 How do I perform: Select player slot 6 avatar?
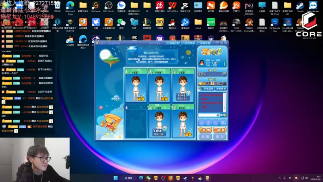(x=183, y=121)
